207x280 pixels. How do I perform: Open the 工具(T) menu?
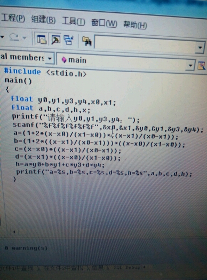click(74, 21)
